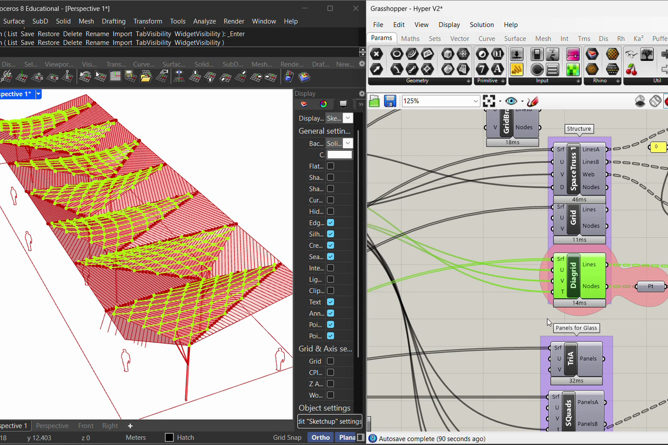The width and height of the screenshot is (668, 445).
Task: Click the Zoom Extents canvas icon
Action: 489,101
